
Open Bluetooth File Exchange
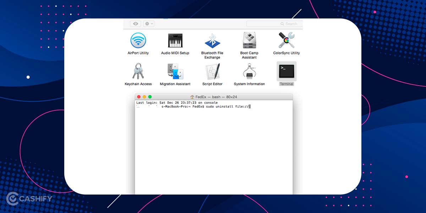(x=212, y=40)
